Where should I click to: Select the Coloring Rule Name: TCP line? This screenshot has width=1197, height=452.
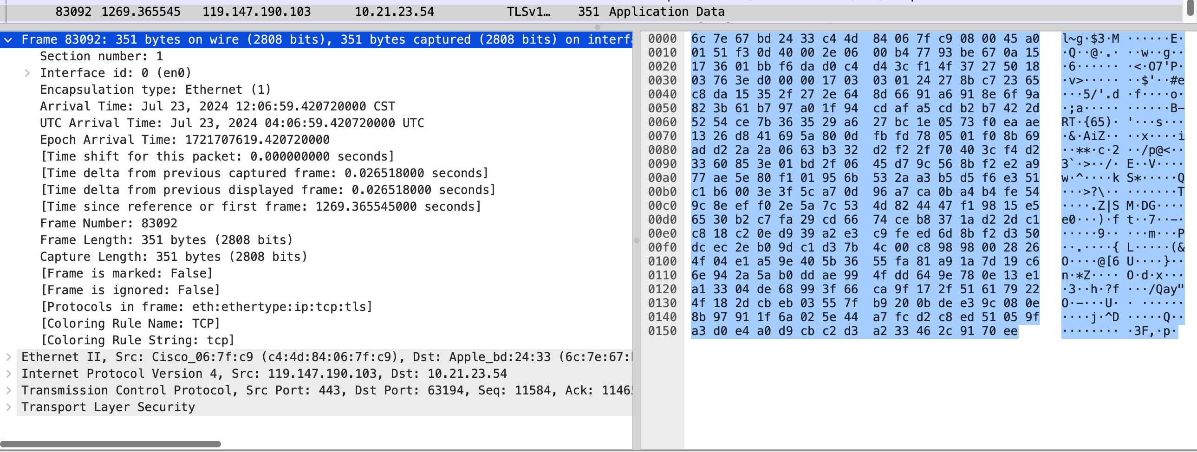point(130,324)
